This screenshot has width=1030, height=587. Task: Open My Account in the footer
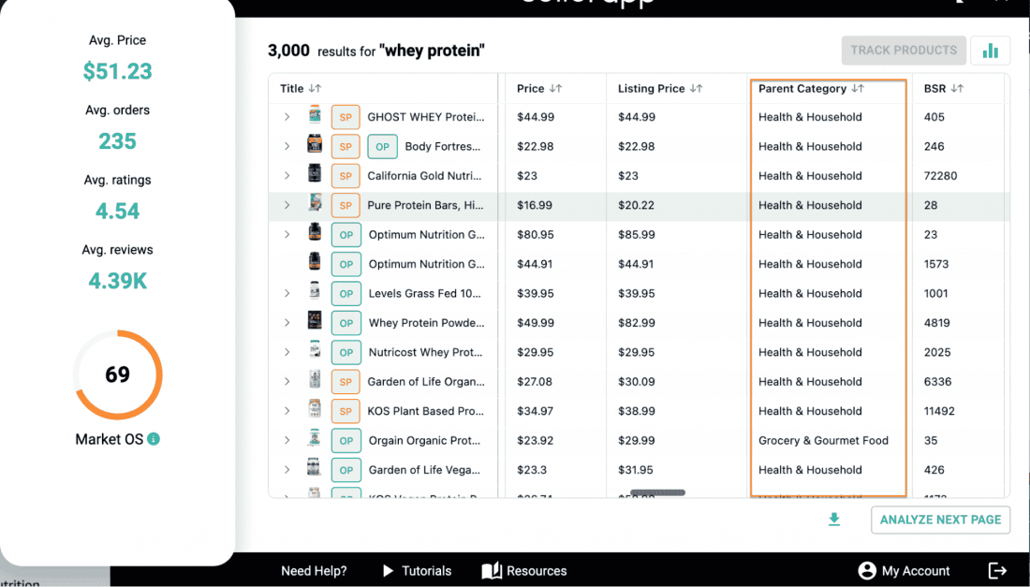coord(905,571)
